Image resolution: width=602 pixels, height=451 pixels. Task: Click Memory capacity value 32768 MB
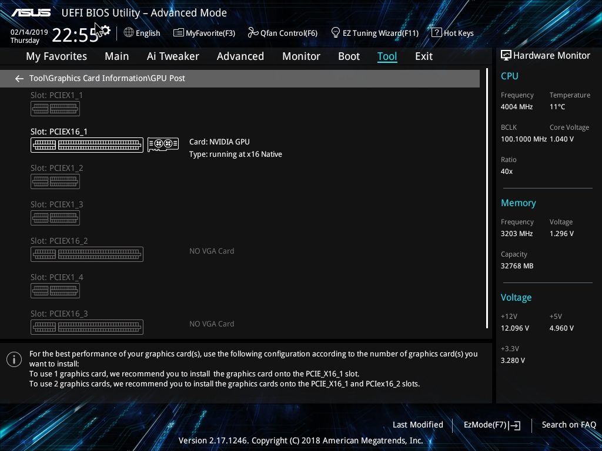517,266
